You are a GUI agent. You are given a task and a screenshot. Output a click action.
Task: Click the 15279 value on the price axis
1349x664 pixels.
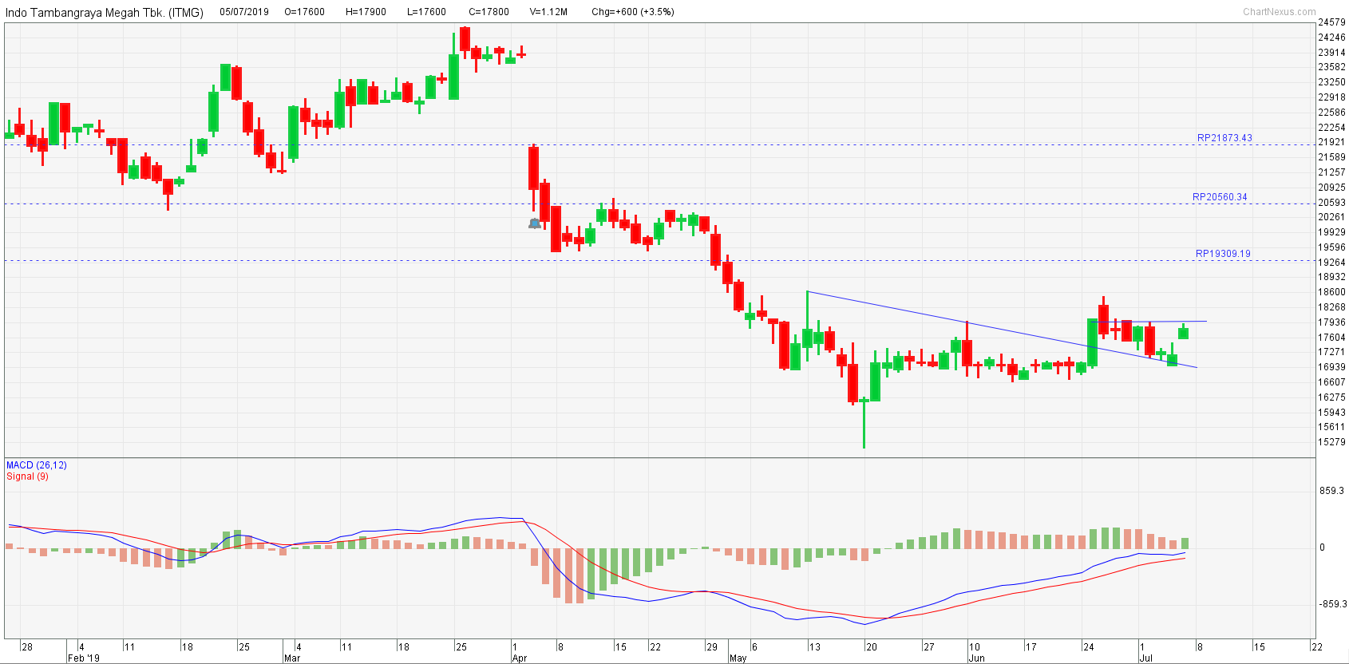[x=1331, y=442]
